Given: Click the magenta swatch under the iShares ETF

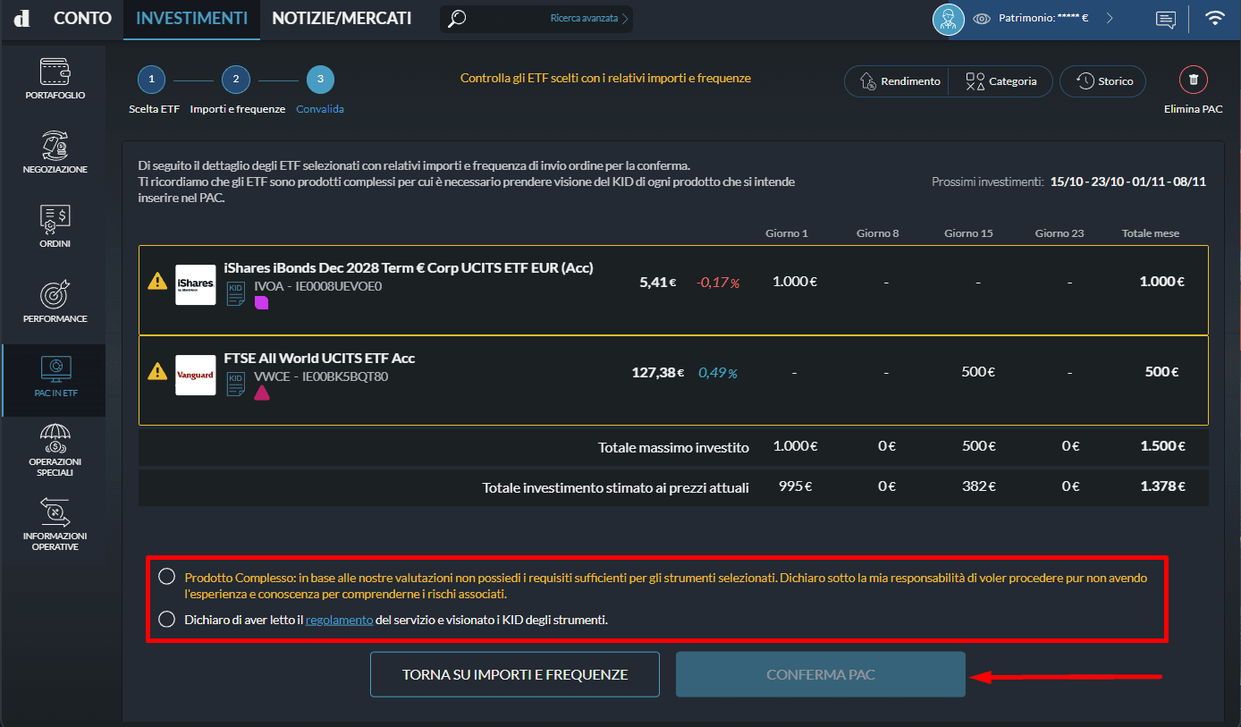Looking at the screenshot, I should coord(261,304).
